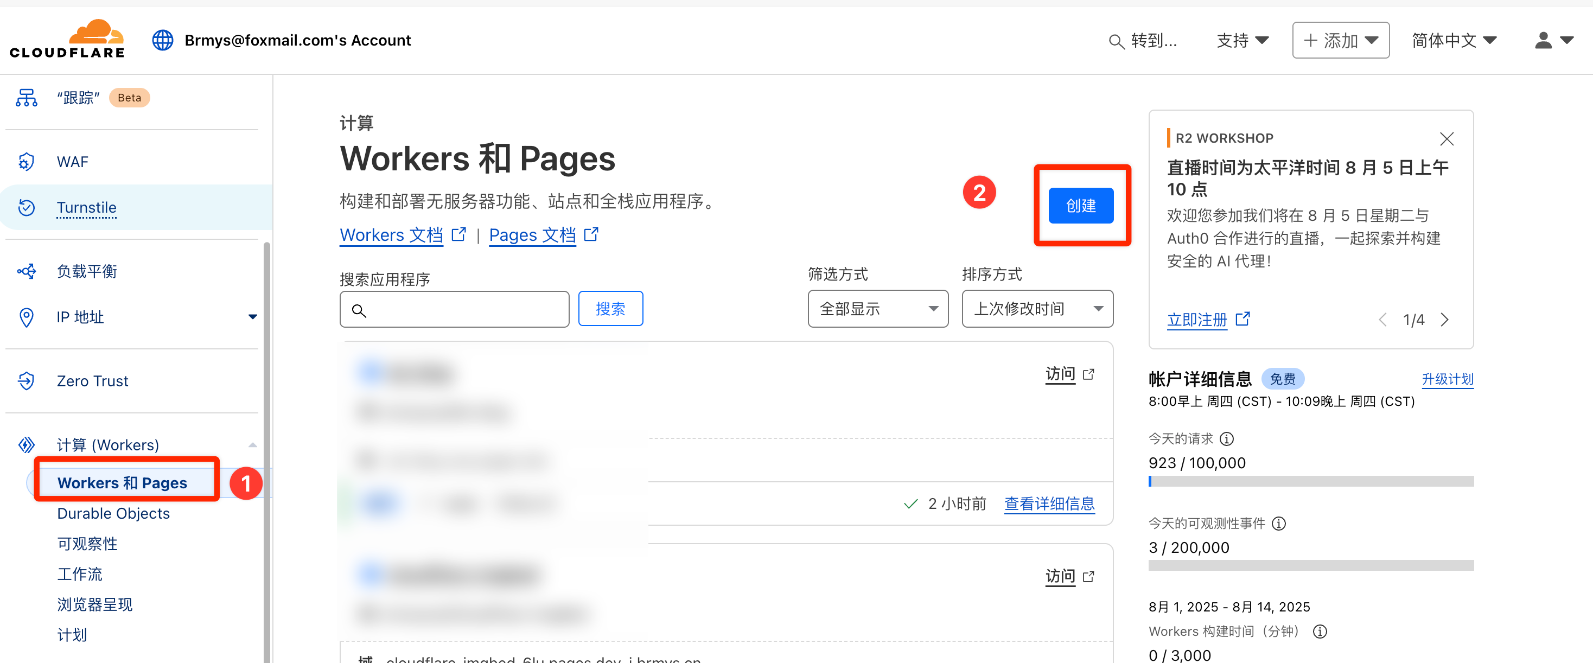Image resolution: width=1593 pixels, height=663 pixels.
Task: Click the Trace (跟踪) sidebar icon
Action: (27, 98)
